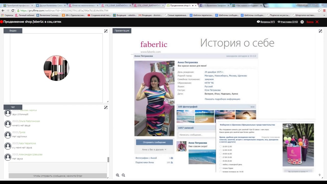
Task: Close the webinar with the red X
Action: 317,22
